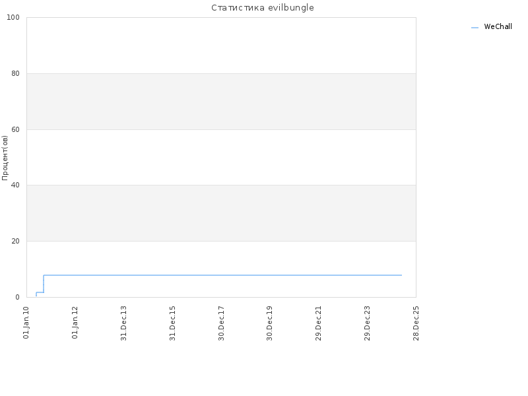Click the 30.Dec.19 date label
The height and width of the screenshot is (396, 528).
tap(269, 323)
